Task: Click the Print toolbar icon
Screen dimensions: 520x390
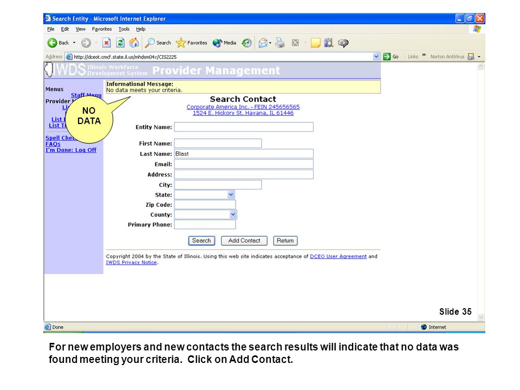Action: click(280, 43)
